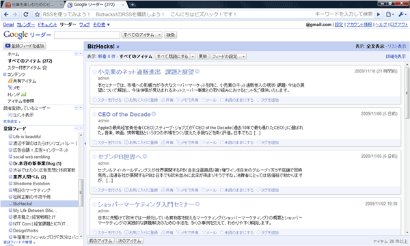Screen dimensions: 410x246
Task: Open original page icon after セブンPB世界へ
Action: point(145,156)
